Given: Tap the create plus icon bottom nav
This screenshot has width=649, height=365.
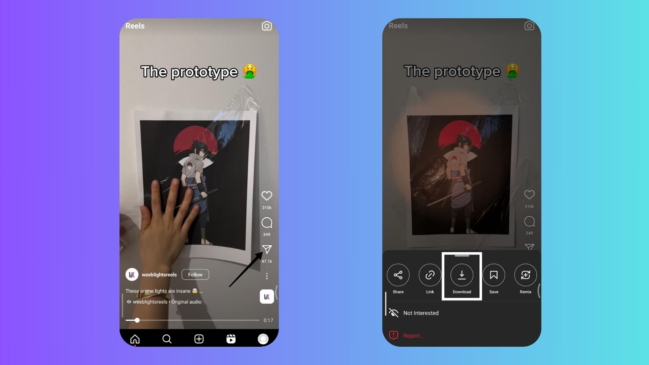Looking at the screenshot, I should coord(199,338).
